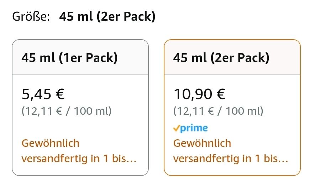Click 'versandfertig in 1 bis…' in left card
This screenshot has width=314, height=186.
pos(79,159)
